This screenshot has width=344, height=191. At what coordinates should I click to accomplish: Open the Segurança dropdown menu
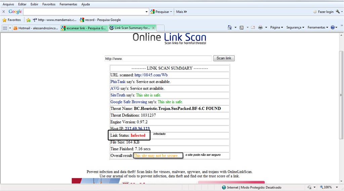tap(295, 28)
